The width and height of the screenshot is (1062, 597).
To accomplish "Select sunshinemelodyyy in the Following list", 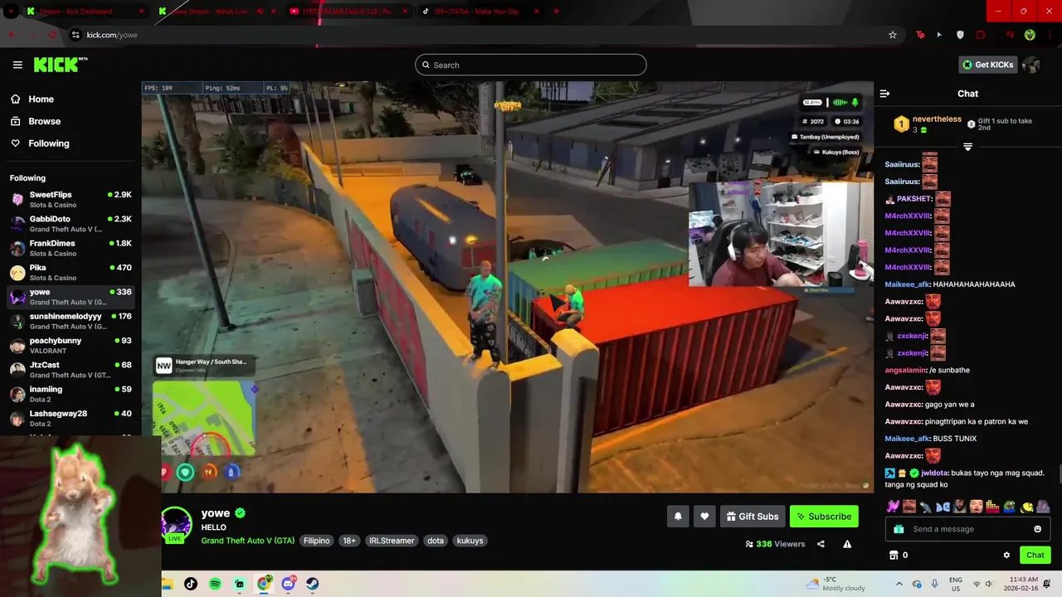I will pyautogui.click(x=71, y=321).
